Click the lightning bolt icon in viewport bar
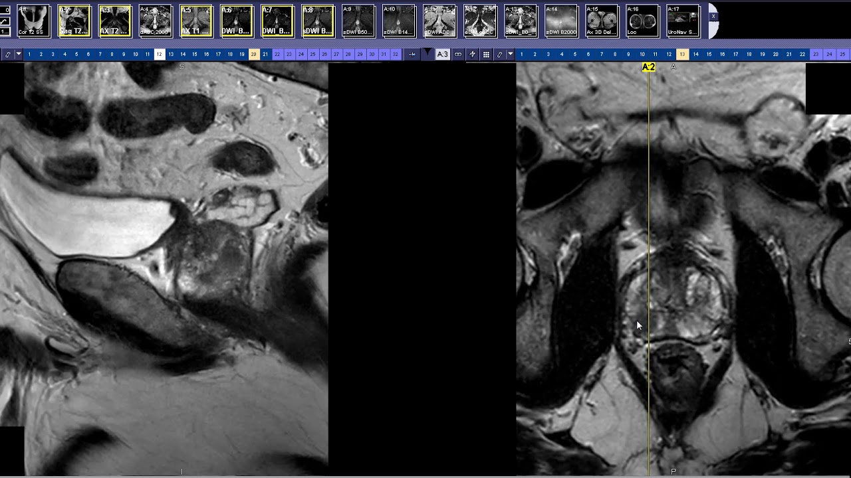This screenshot has height=478, width=851. click(x=472, y=54)
